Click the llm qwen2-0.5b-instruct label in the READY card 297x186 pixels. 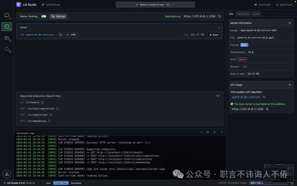point(37,35)
